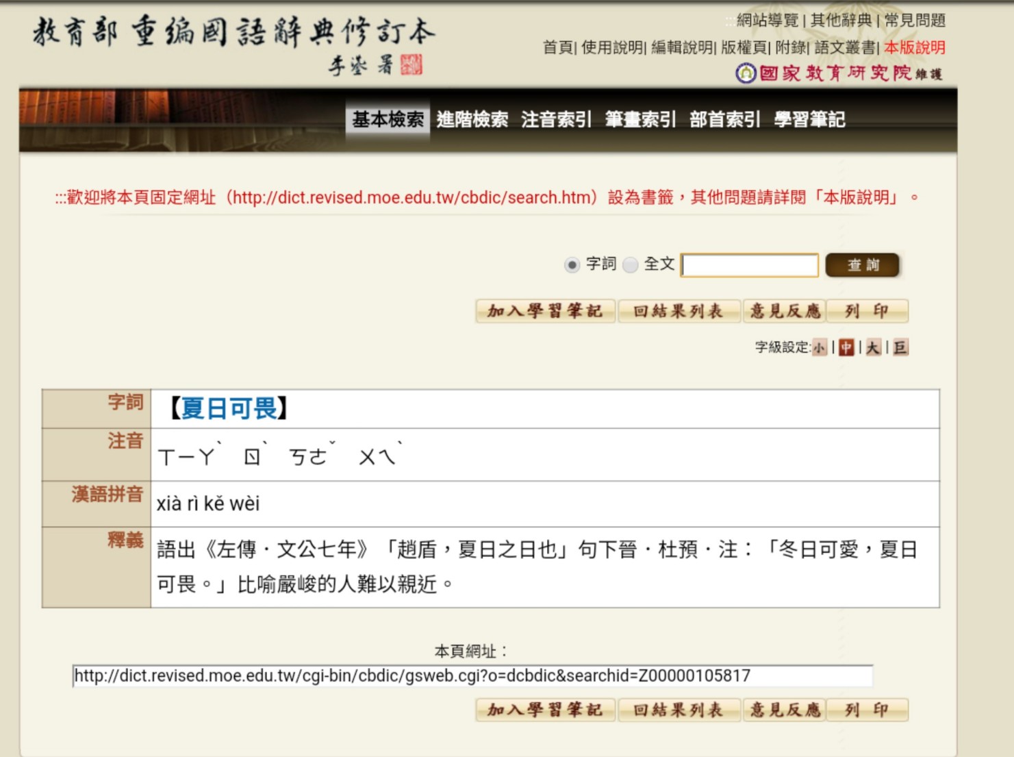1014x757 pixels.
Task: Open the 附錄 link
Action: pos(791,47)
